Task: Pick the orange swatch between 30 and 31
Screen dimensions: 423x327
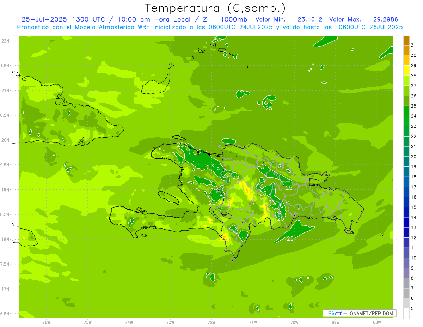Action: 406,50
